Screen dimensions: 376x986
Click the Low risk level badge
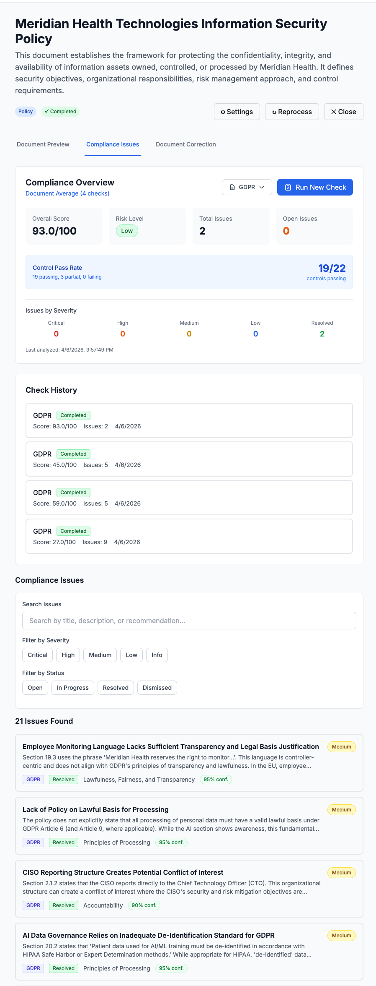coord(127,231)
